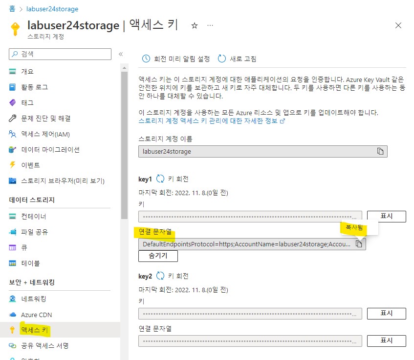Click the 검색 search box in sidebar
414x360 pixels.
click(x=60, y=54)
